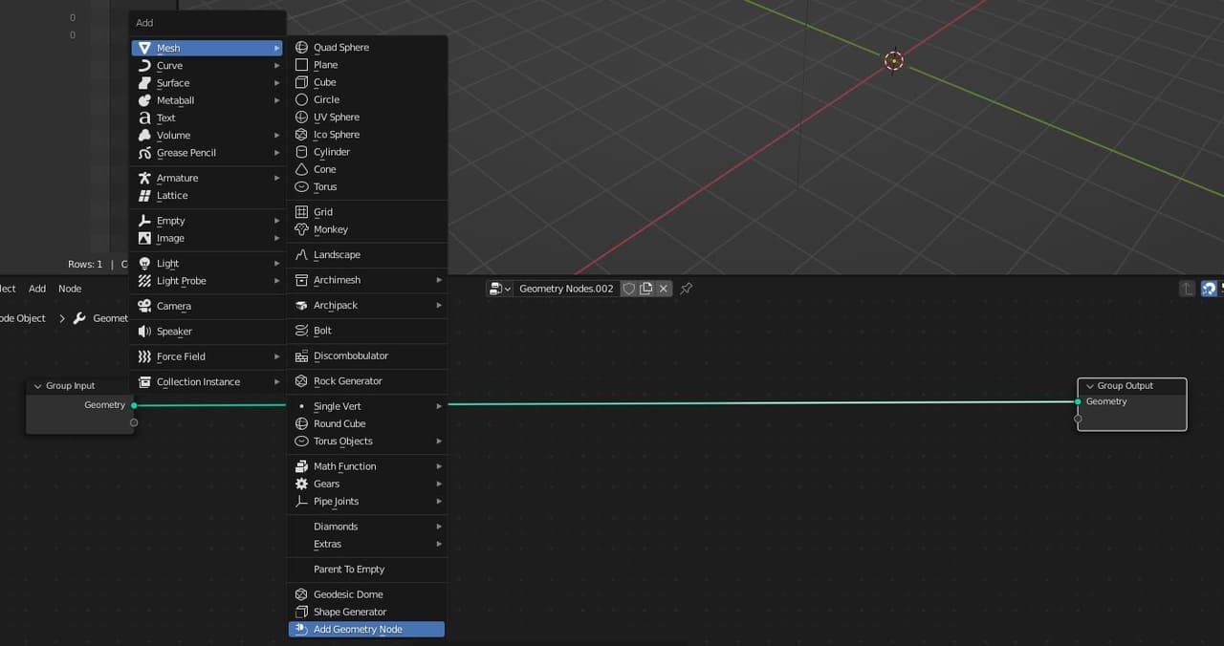Expand the Archimesh submenu
This screenshot has height=646, width=1224.
pyautogui.click(x=366, y=280)
